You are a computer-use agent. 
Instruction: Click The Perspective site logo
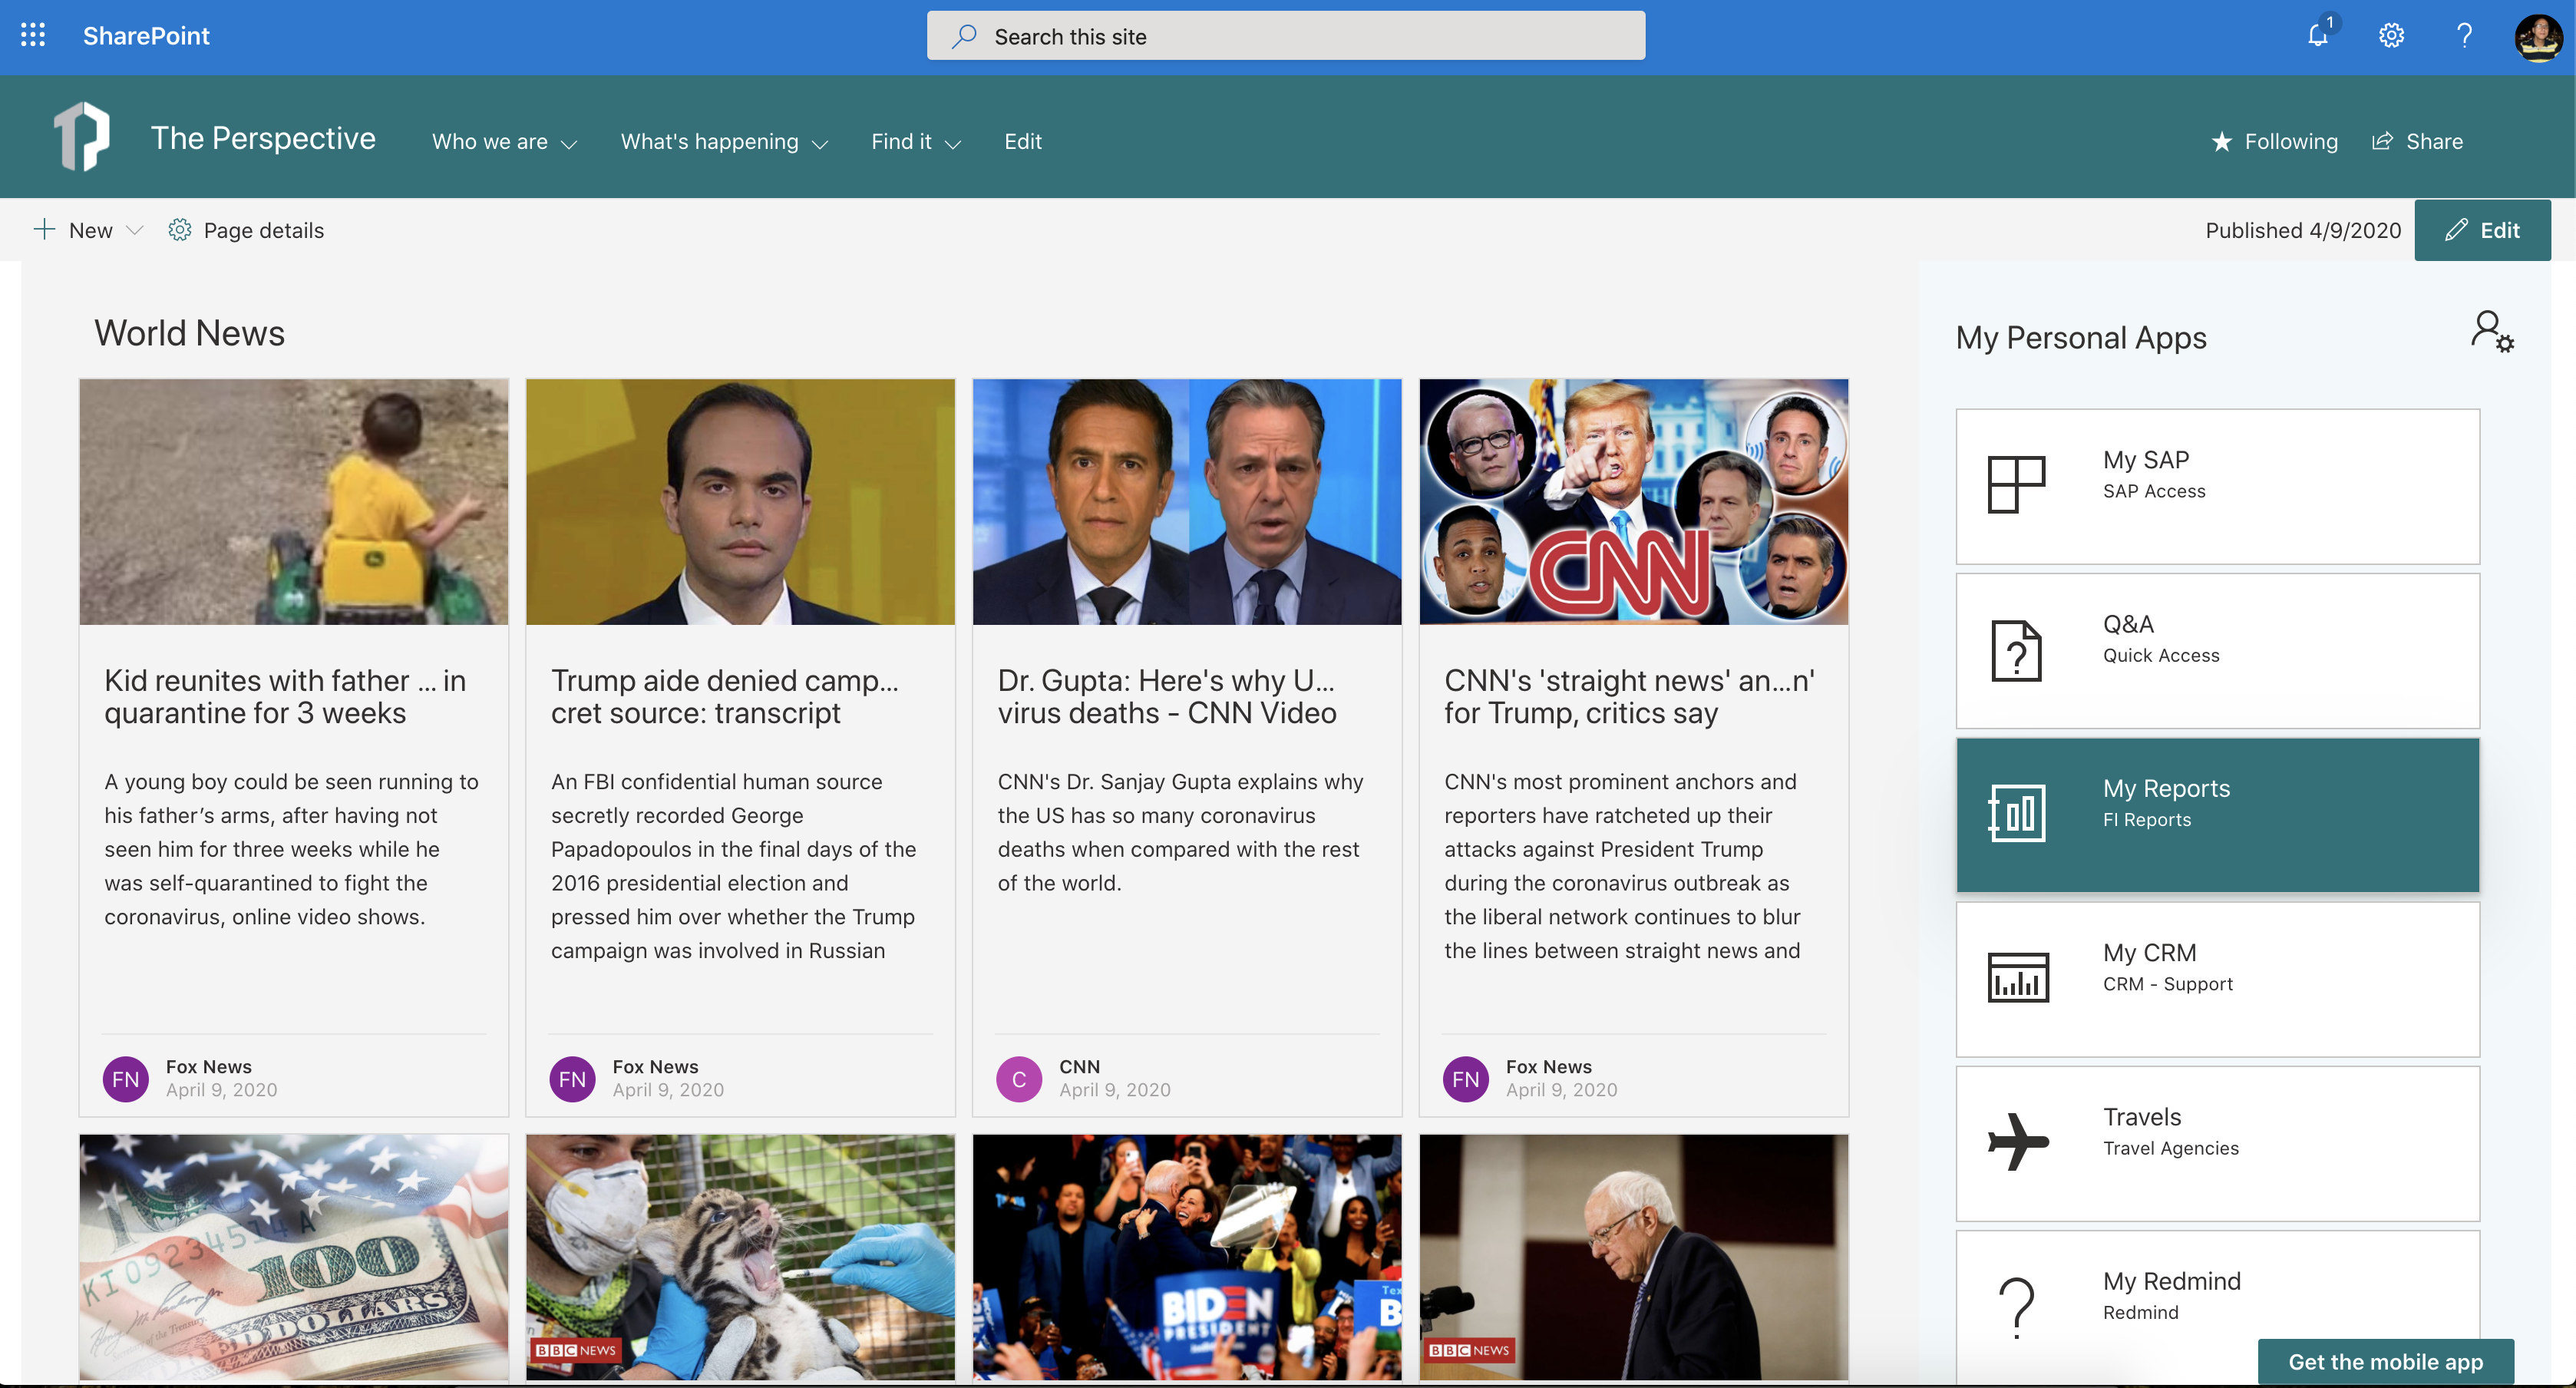pos(82,137)
